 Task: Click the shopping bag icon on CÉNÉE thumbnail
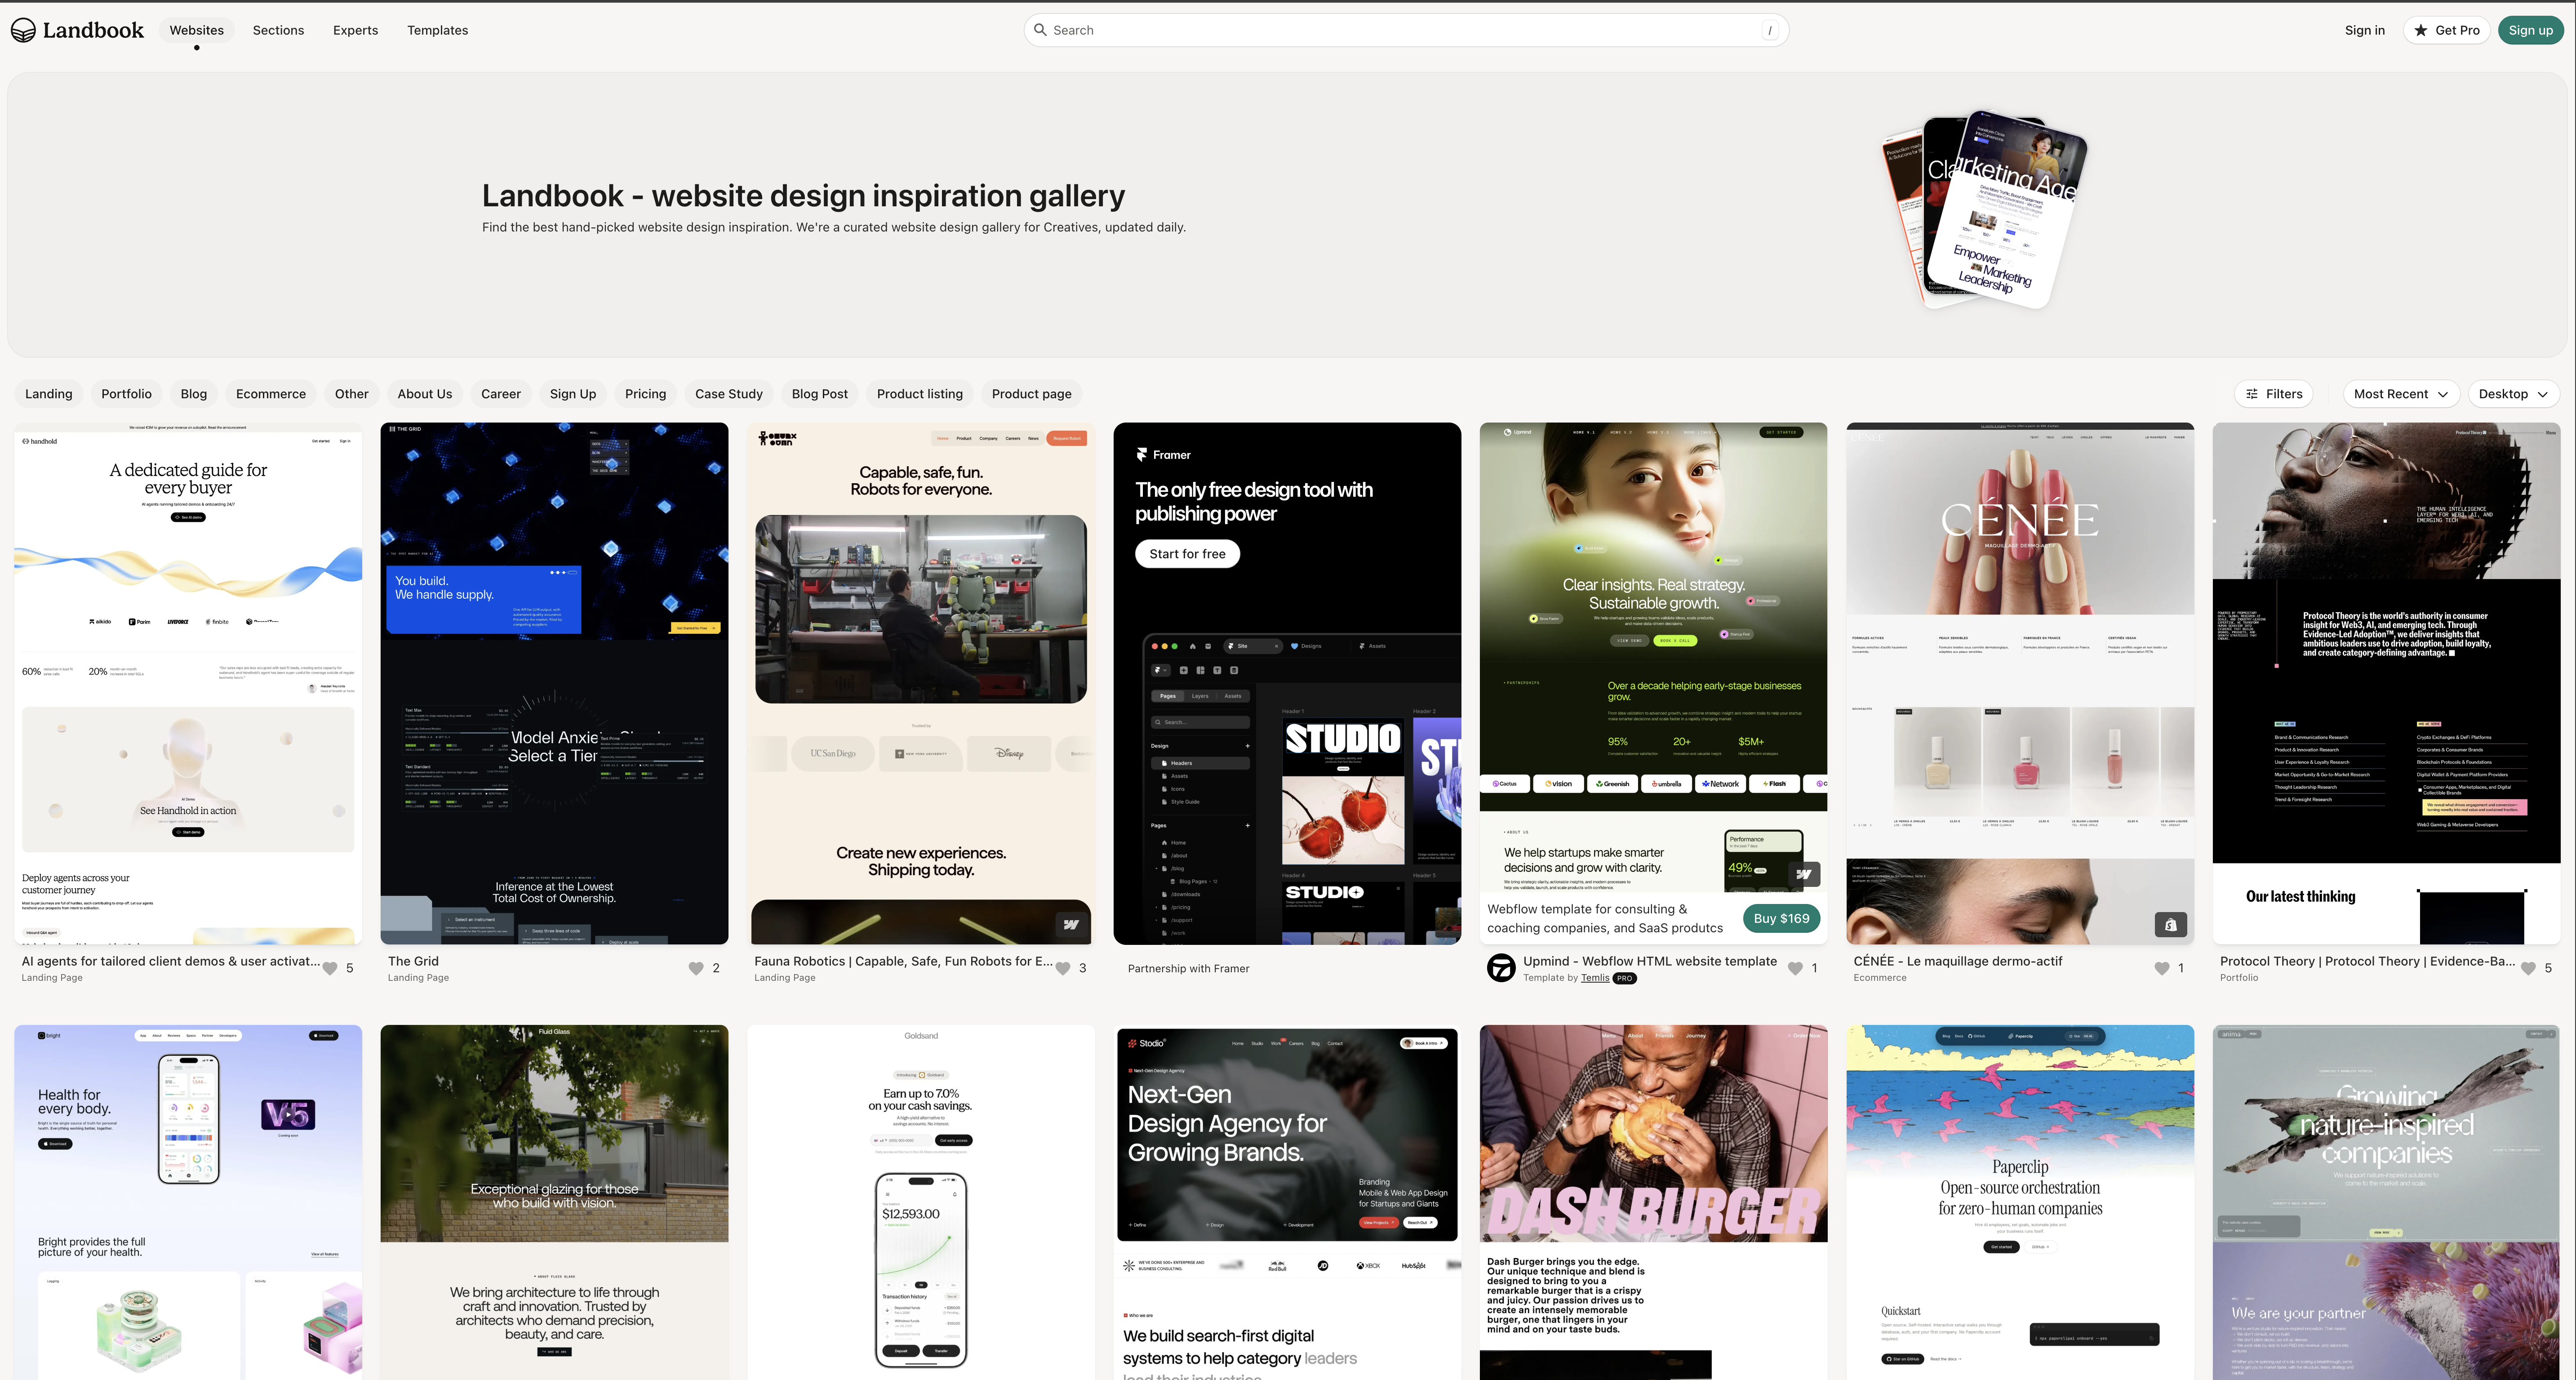[x=2170, y=925]
